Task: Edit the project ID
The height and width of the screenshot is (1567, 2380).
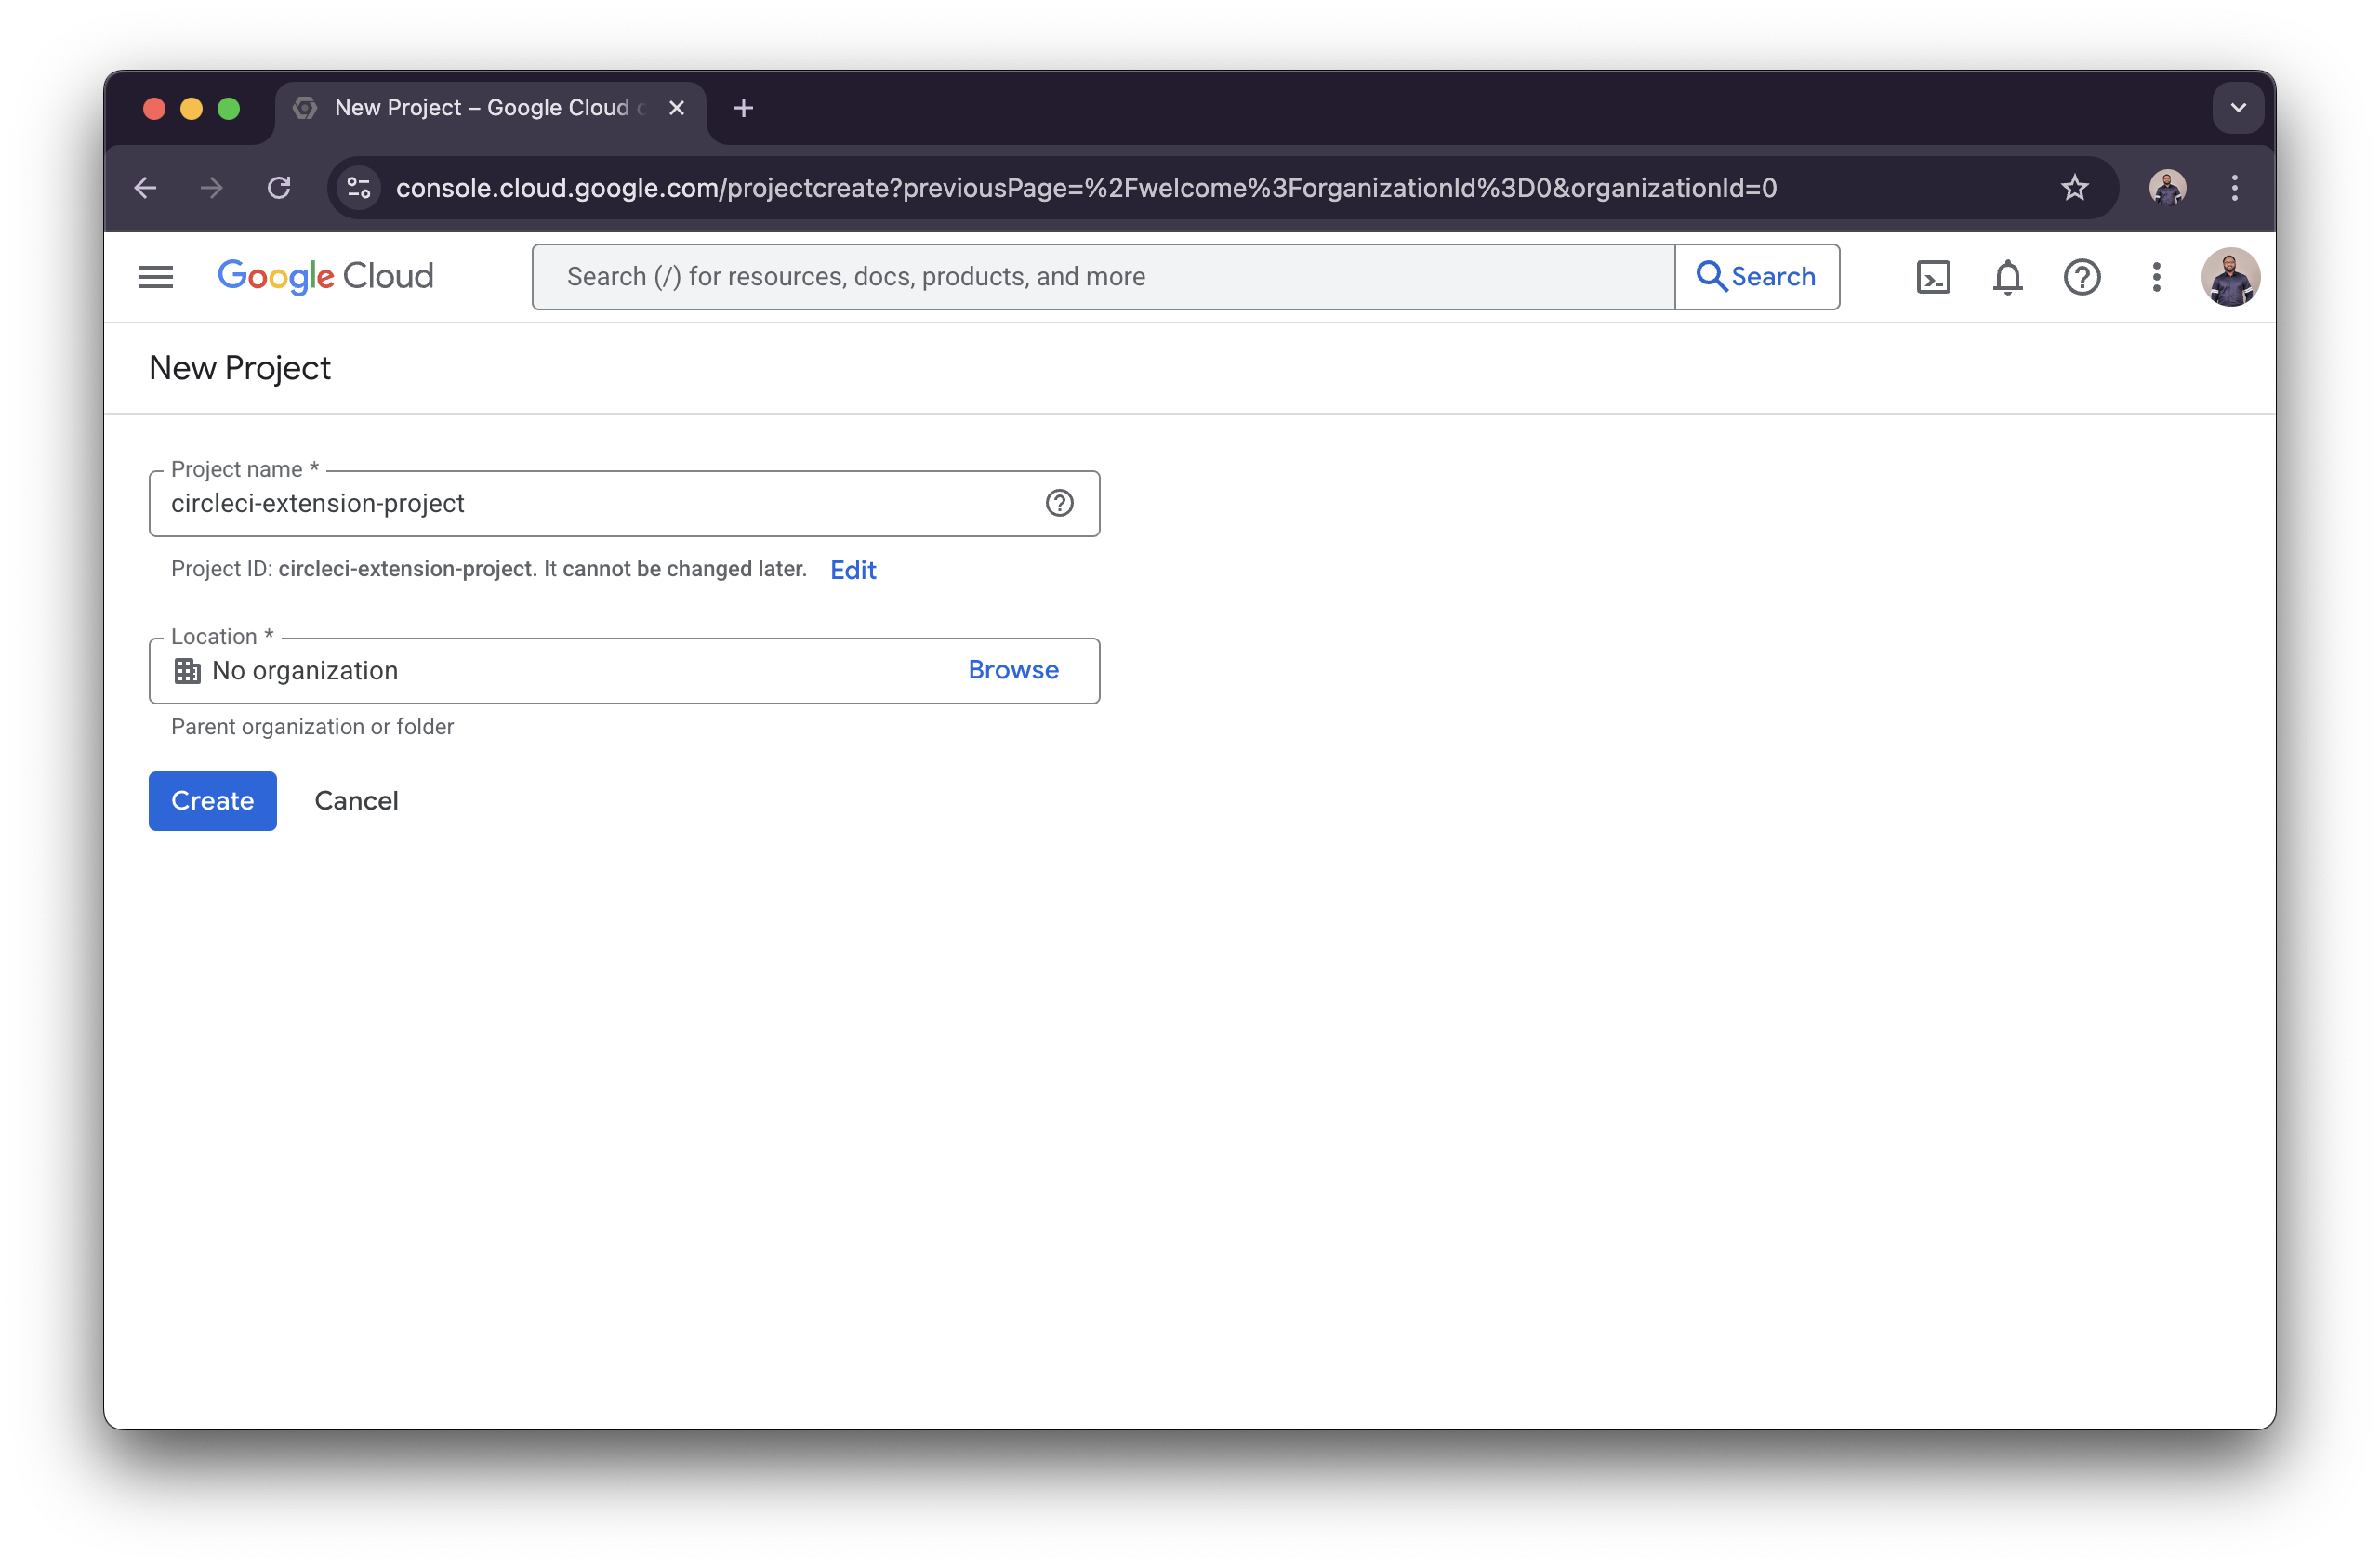Action: (x=852, y=569)
